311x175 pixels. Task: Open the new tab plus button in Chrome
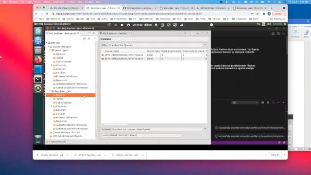point(271,8)
